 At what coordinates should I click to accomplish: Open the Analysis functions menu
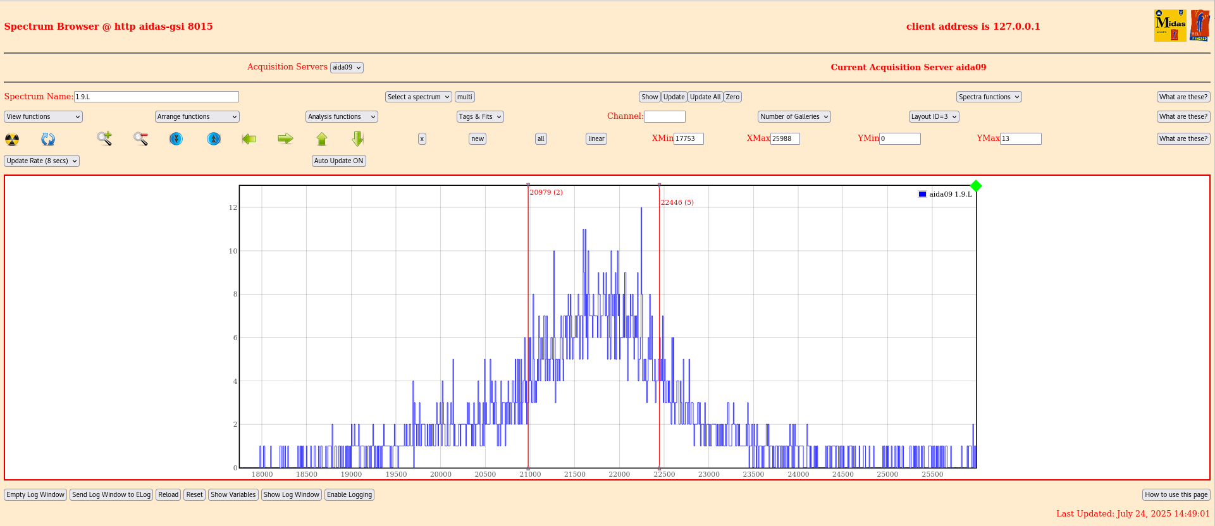[342, 116]
